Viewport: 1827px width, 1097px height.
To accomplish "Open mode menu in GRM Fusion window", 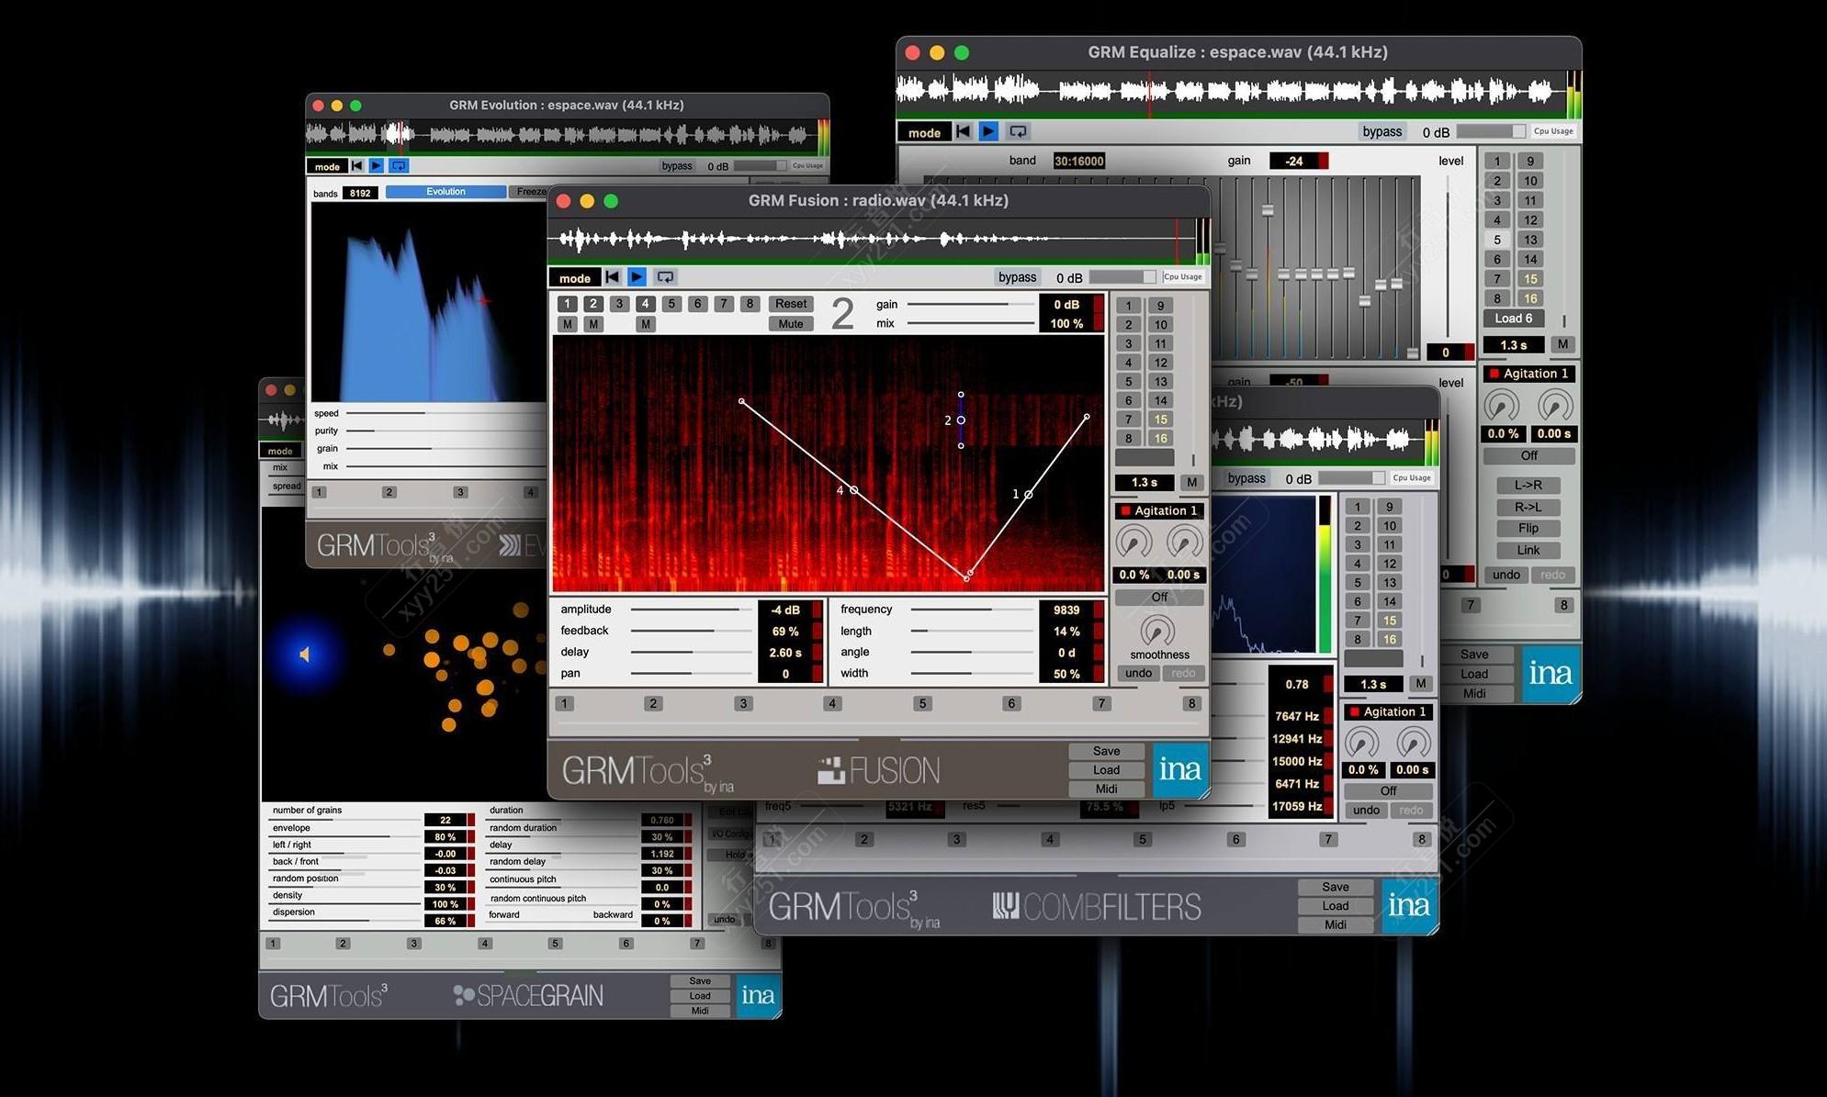I will tap(575, 277).
